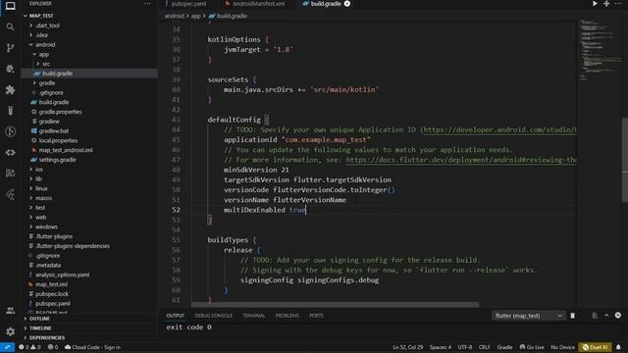
Task: Click Ln 52, Col 29 position indicator
Action: (x=408, y=347)
